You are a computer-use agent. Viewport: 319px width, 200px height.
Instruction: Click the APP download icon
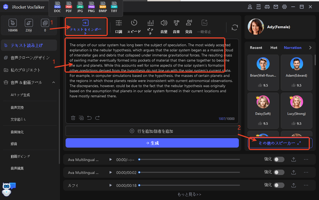pyautogui.click(x=259, y=7)
